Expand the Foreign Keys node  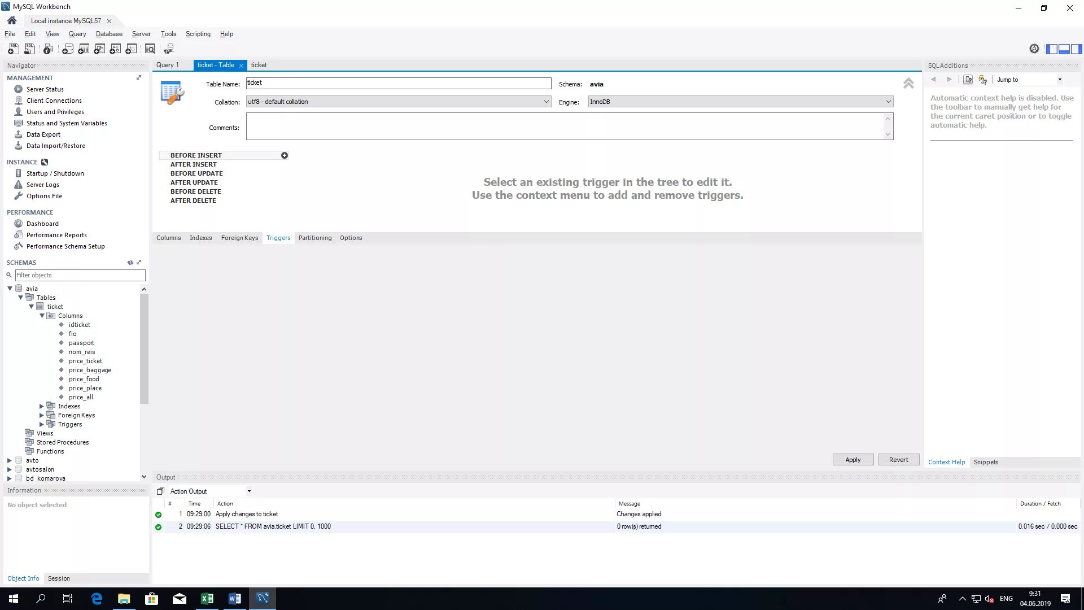(41, 415)
